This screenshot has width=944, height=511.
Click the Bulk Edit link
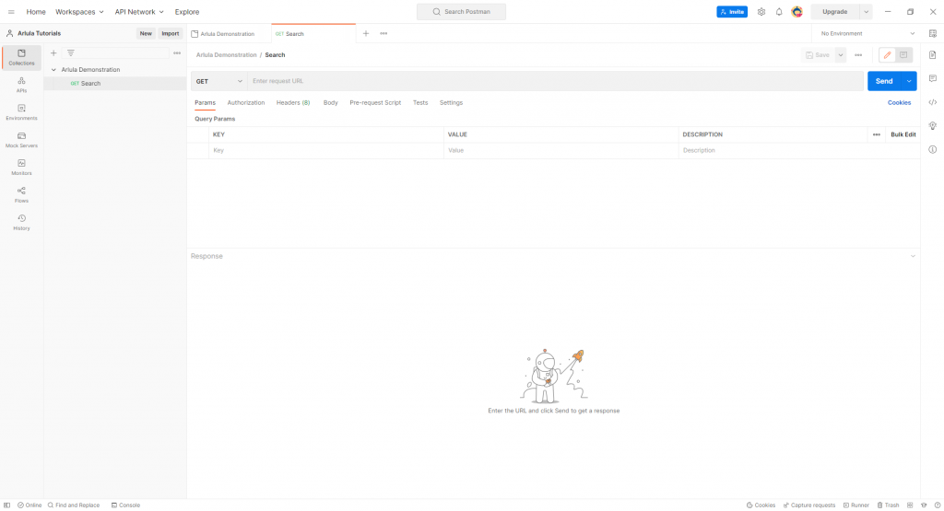903,134
